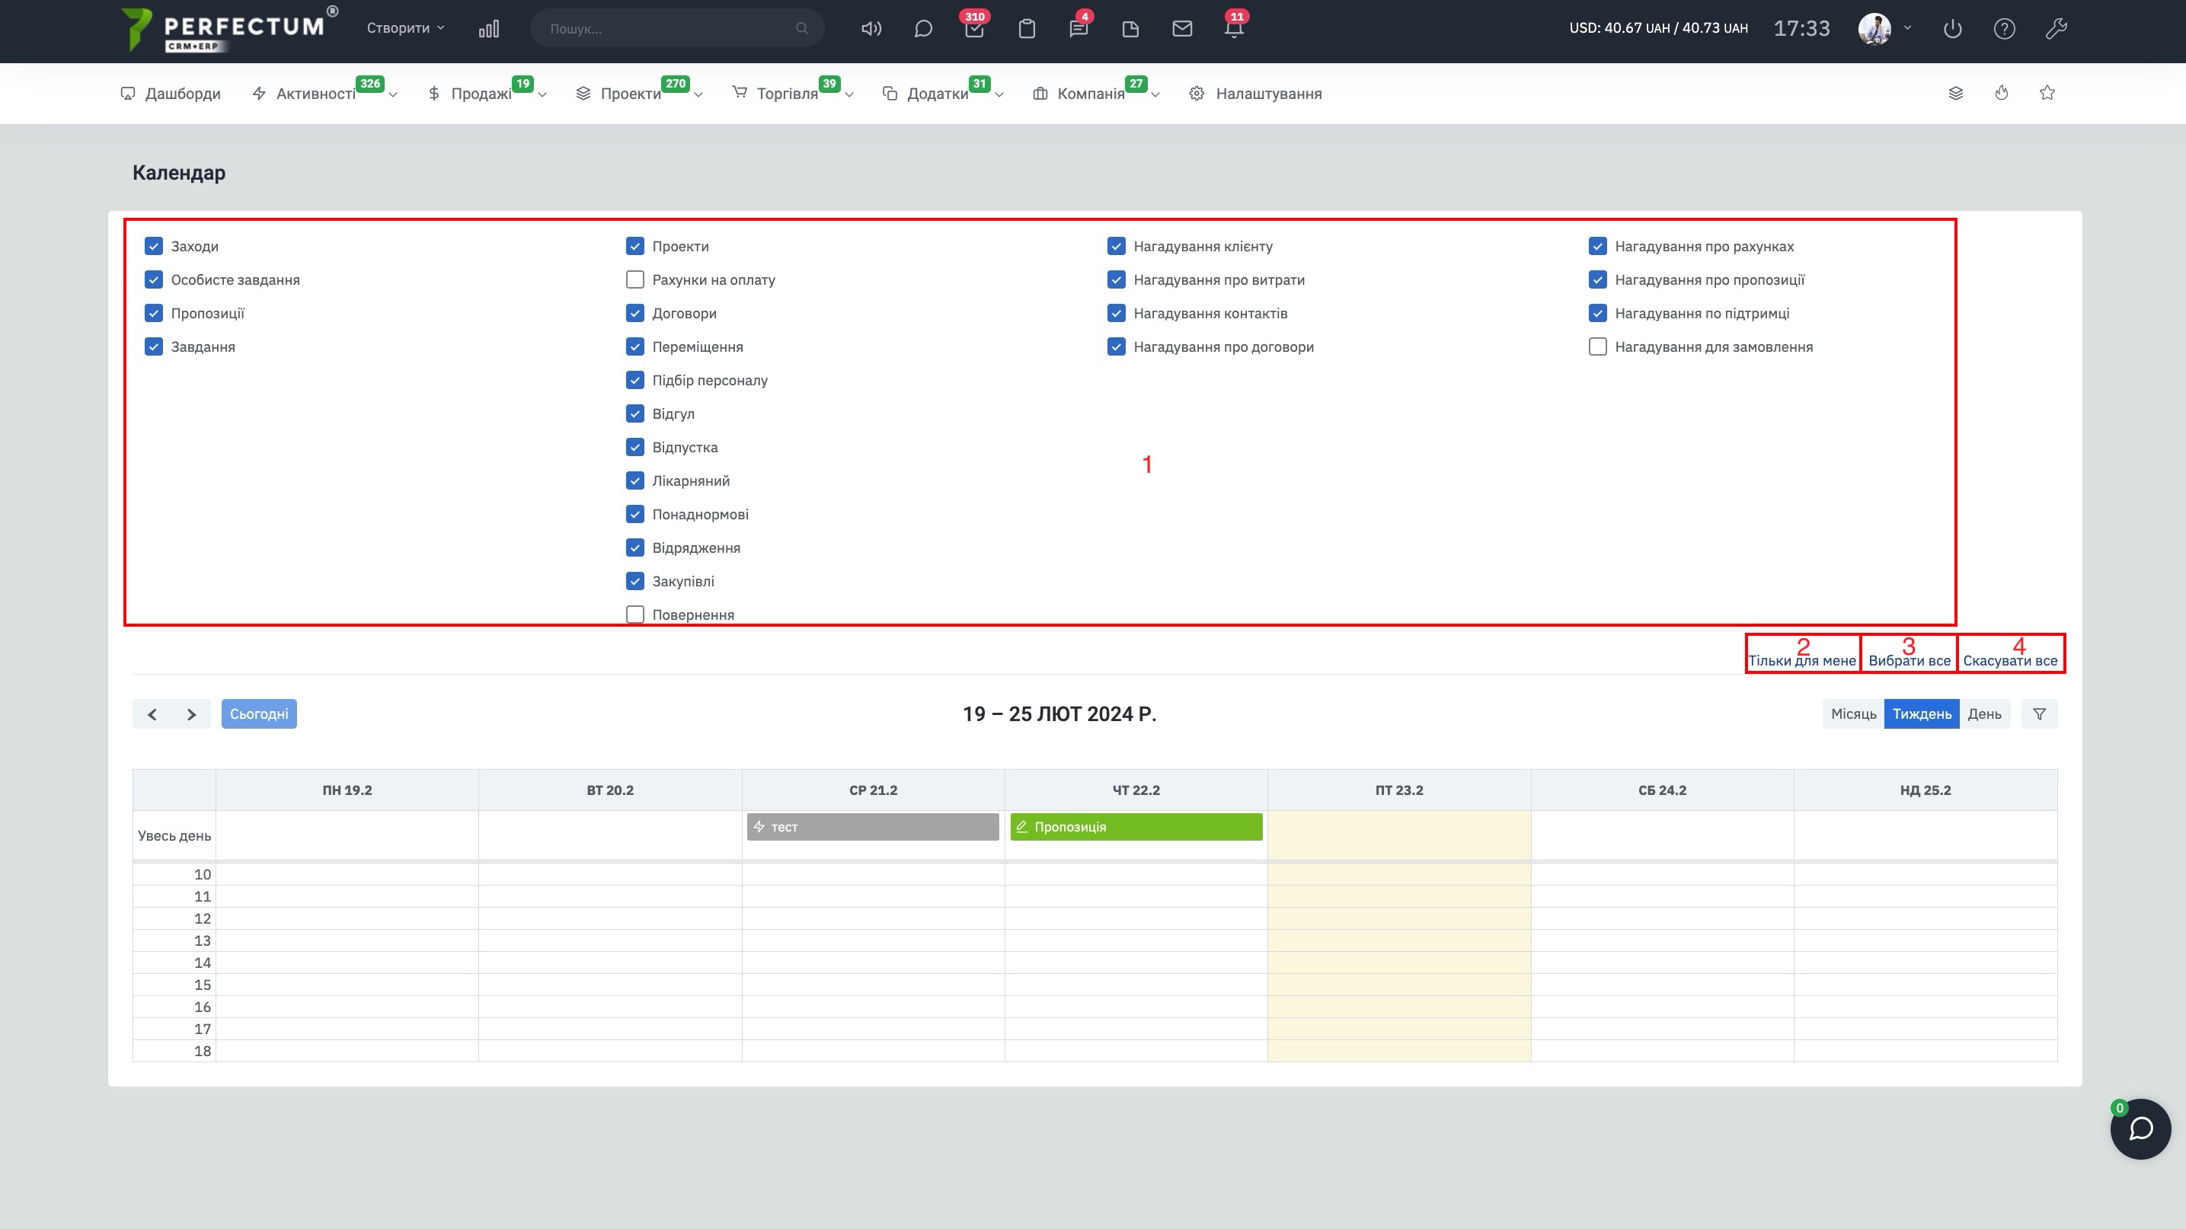Open the mail envelope icon
Screen dimensions: 2186x1229
click(1182, 29)
